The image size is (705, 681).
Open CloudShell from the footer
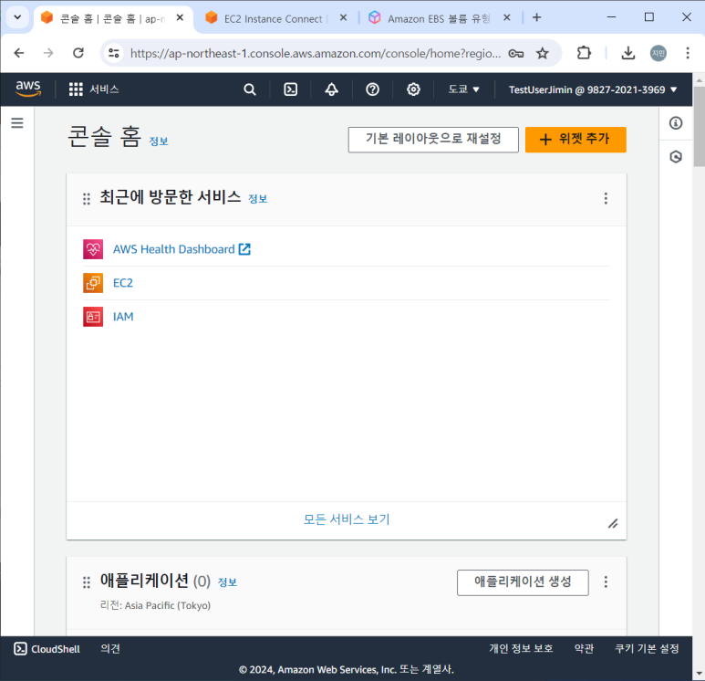coord(47,649)
